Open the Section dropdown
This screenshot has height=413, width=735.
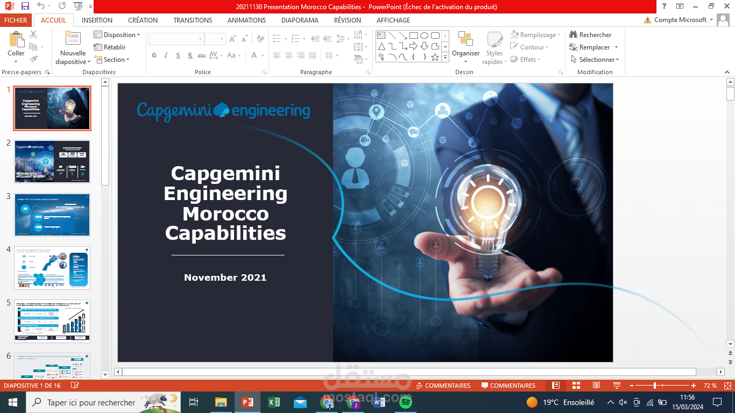tap(112, 60)
